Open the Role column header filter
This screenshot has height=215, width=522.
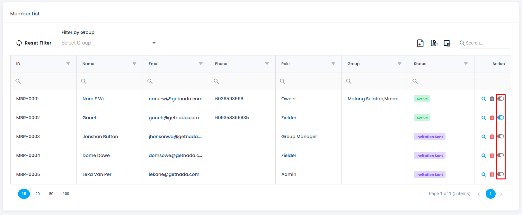[333, 64]
